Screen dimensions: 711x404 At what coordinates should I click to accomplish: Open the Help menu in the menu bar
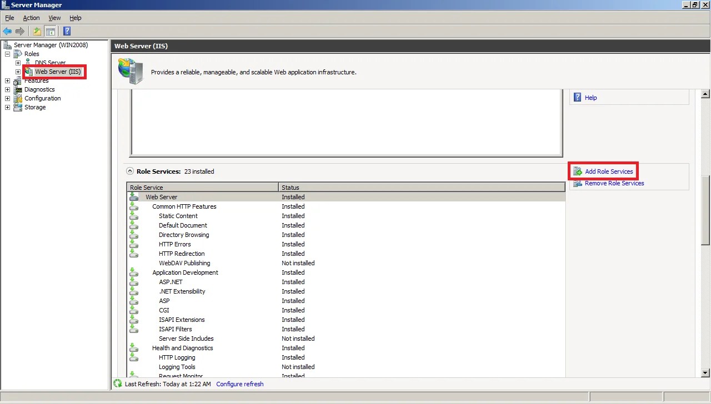pos(76,18)
